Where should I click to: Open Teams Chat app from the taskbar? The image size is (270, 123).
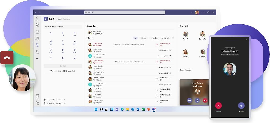coord(117,109)
